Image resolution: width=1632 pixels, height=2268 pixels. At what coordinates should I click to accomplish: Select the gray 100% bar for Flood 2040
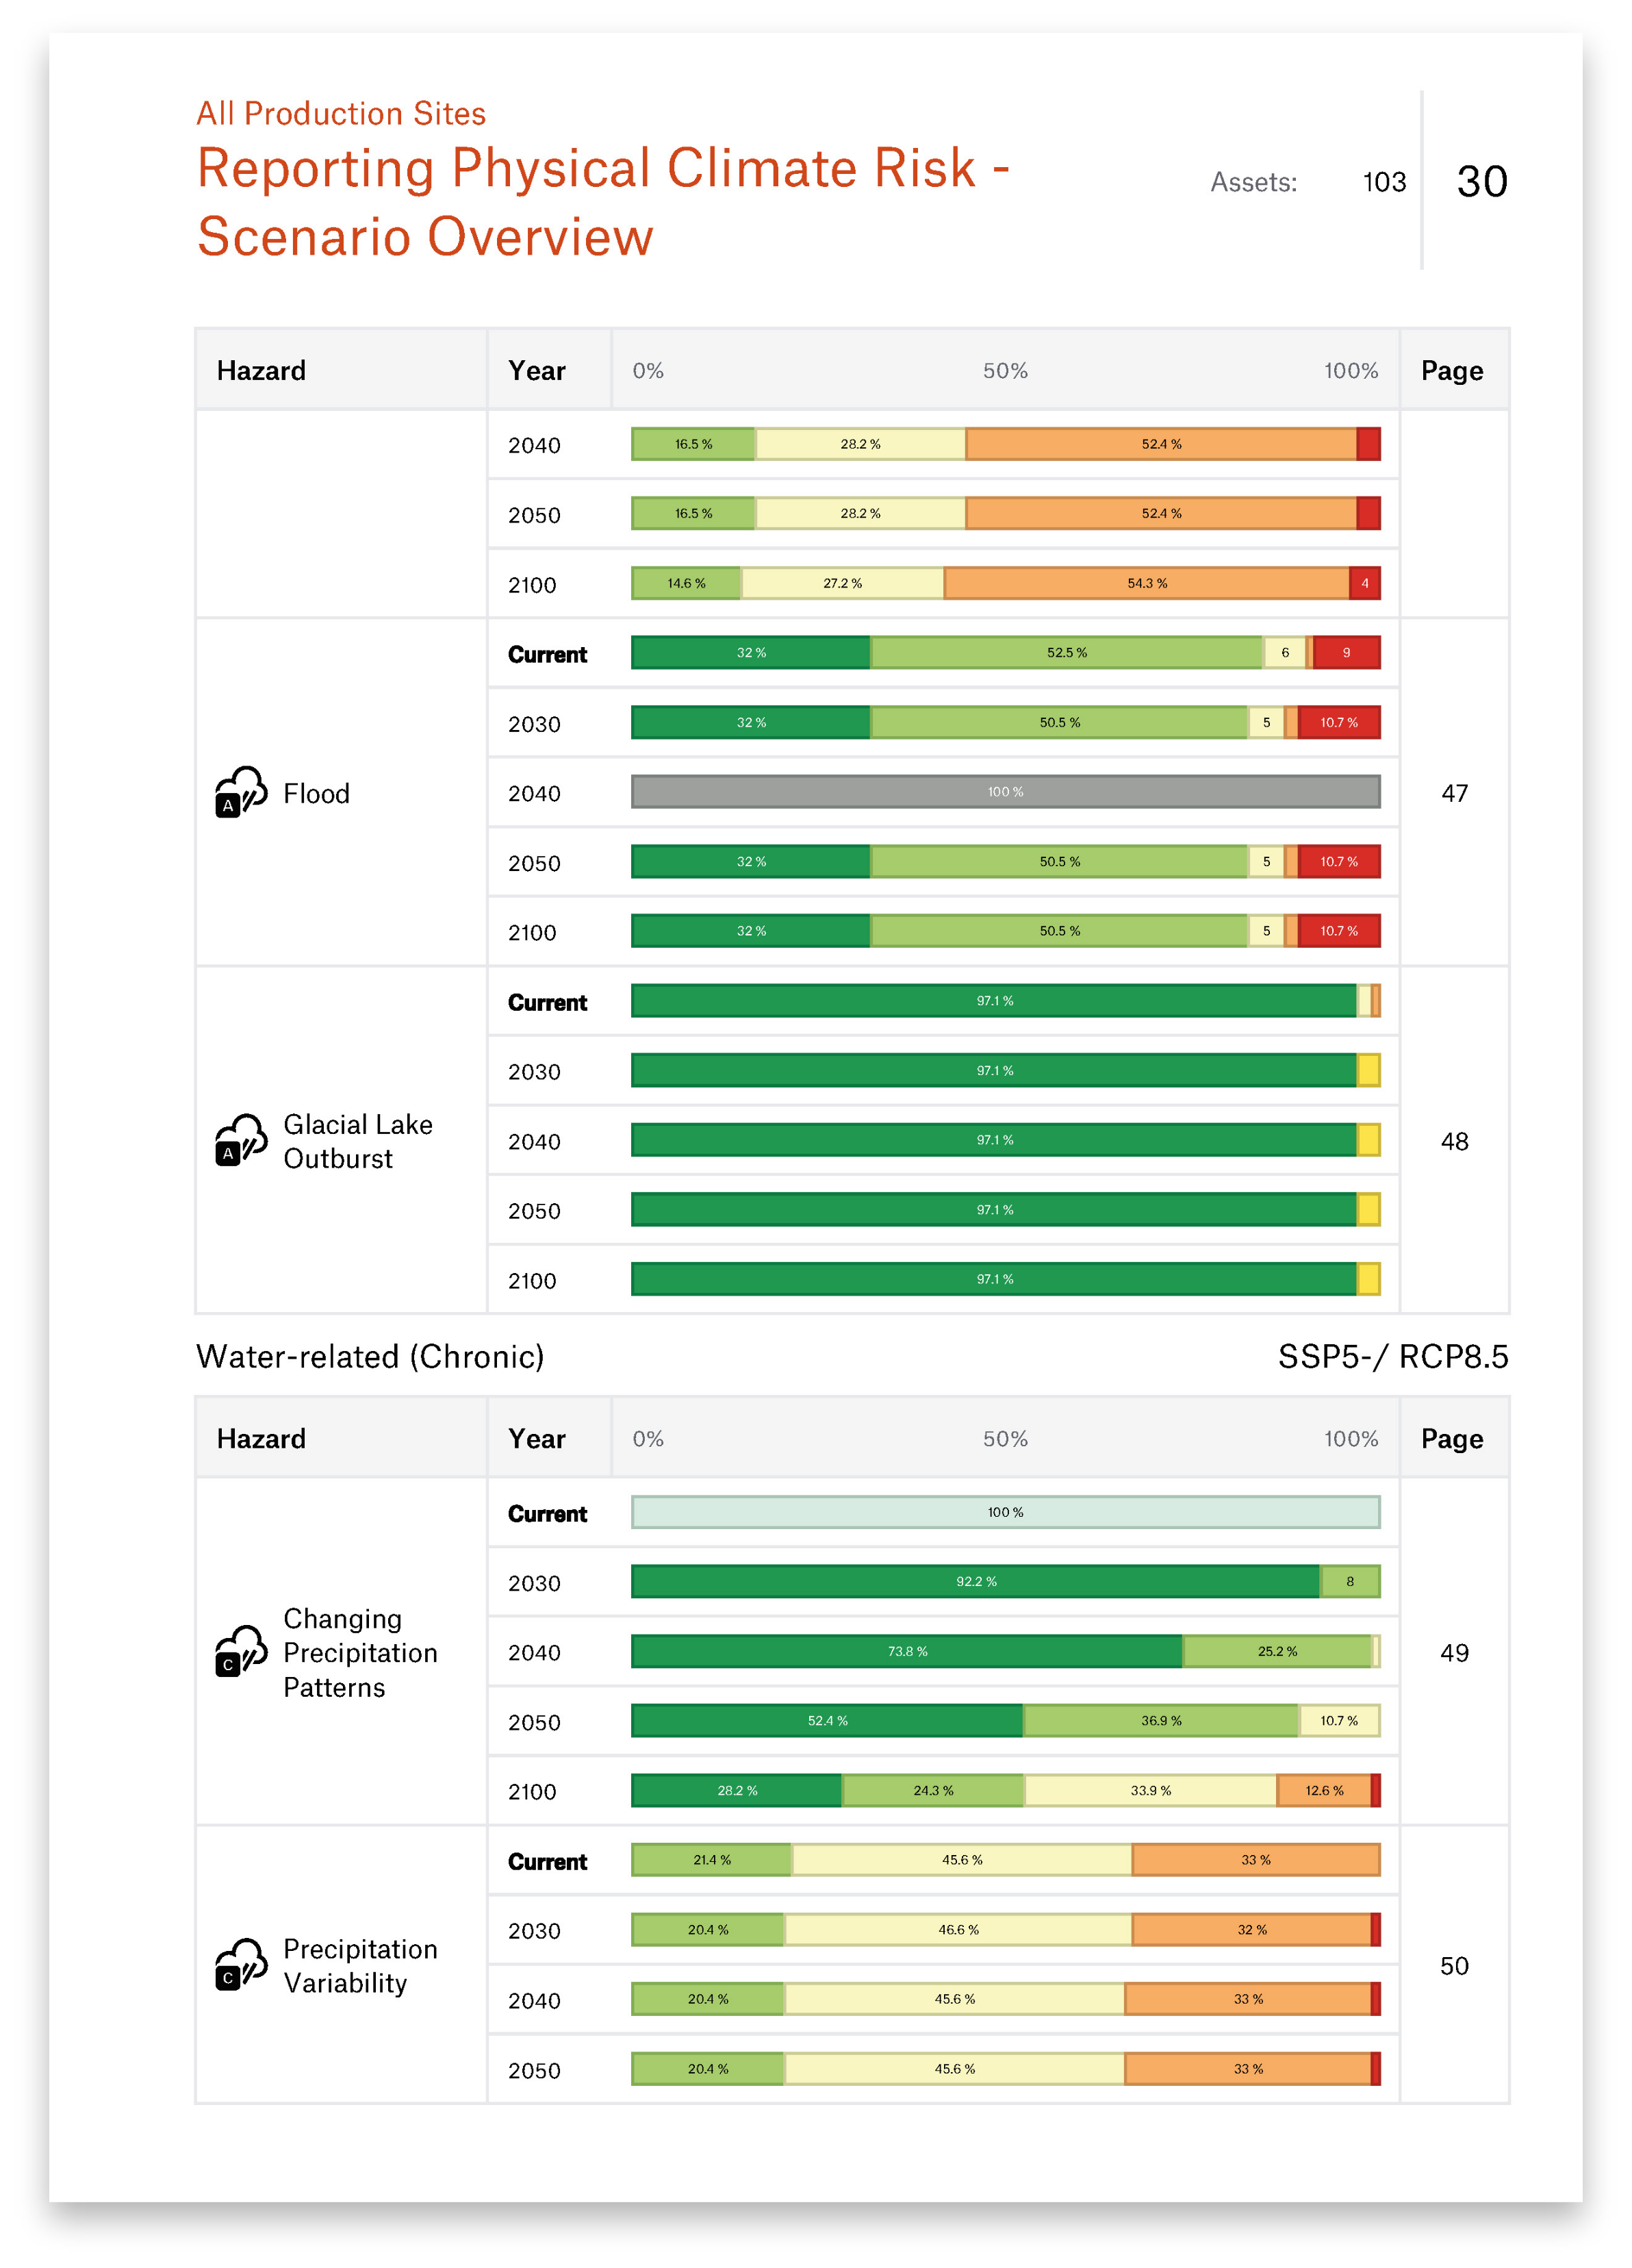pyautogui.click(x=1004, y=792)
